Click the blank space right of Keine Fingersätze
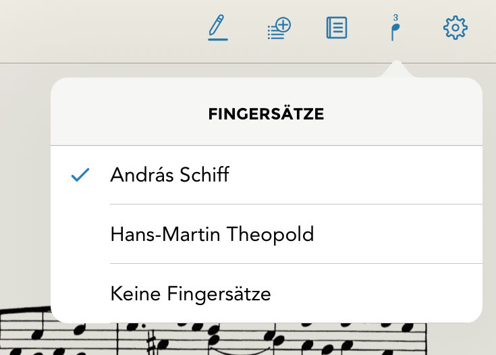Viewport: 496px width, 355px height. pyautogui.click(x=378, y=294)
